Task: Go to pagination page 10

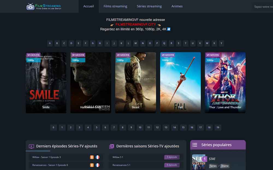Action: pyautogui.click(x=140, y=127)
